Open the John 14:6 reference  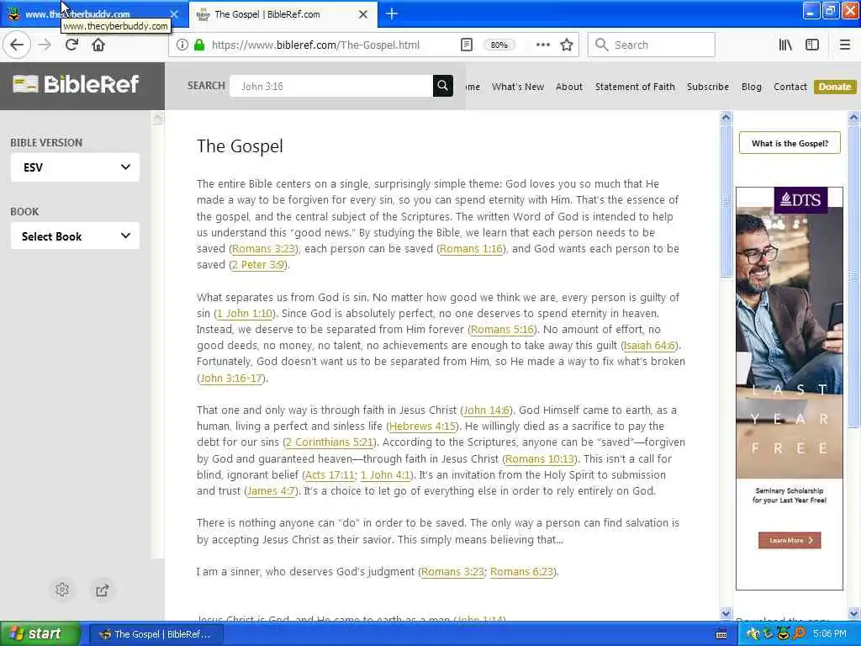[487, 410]
